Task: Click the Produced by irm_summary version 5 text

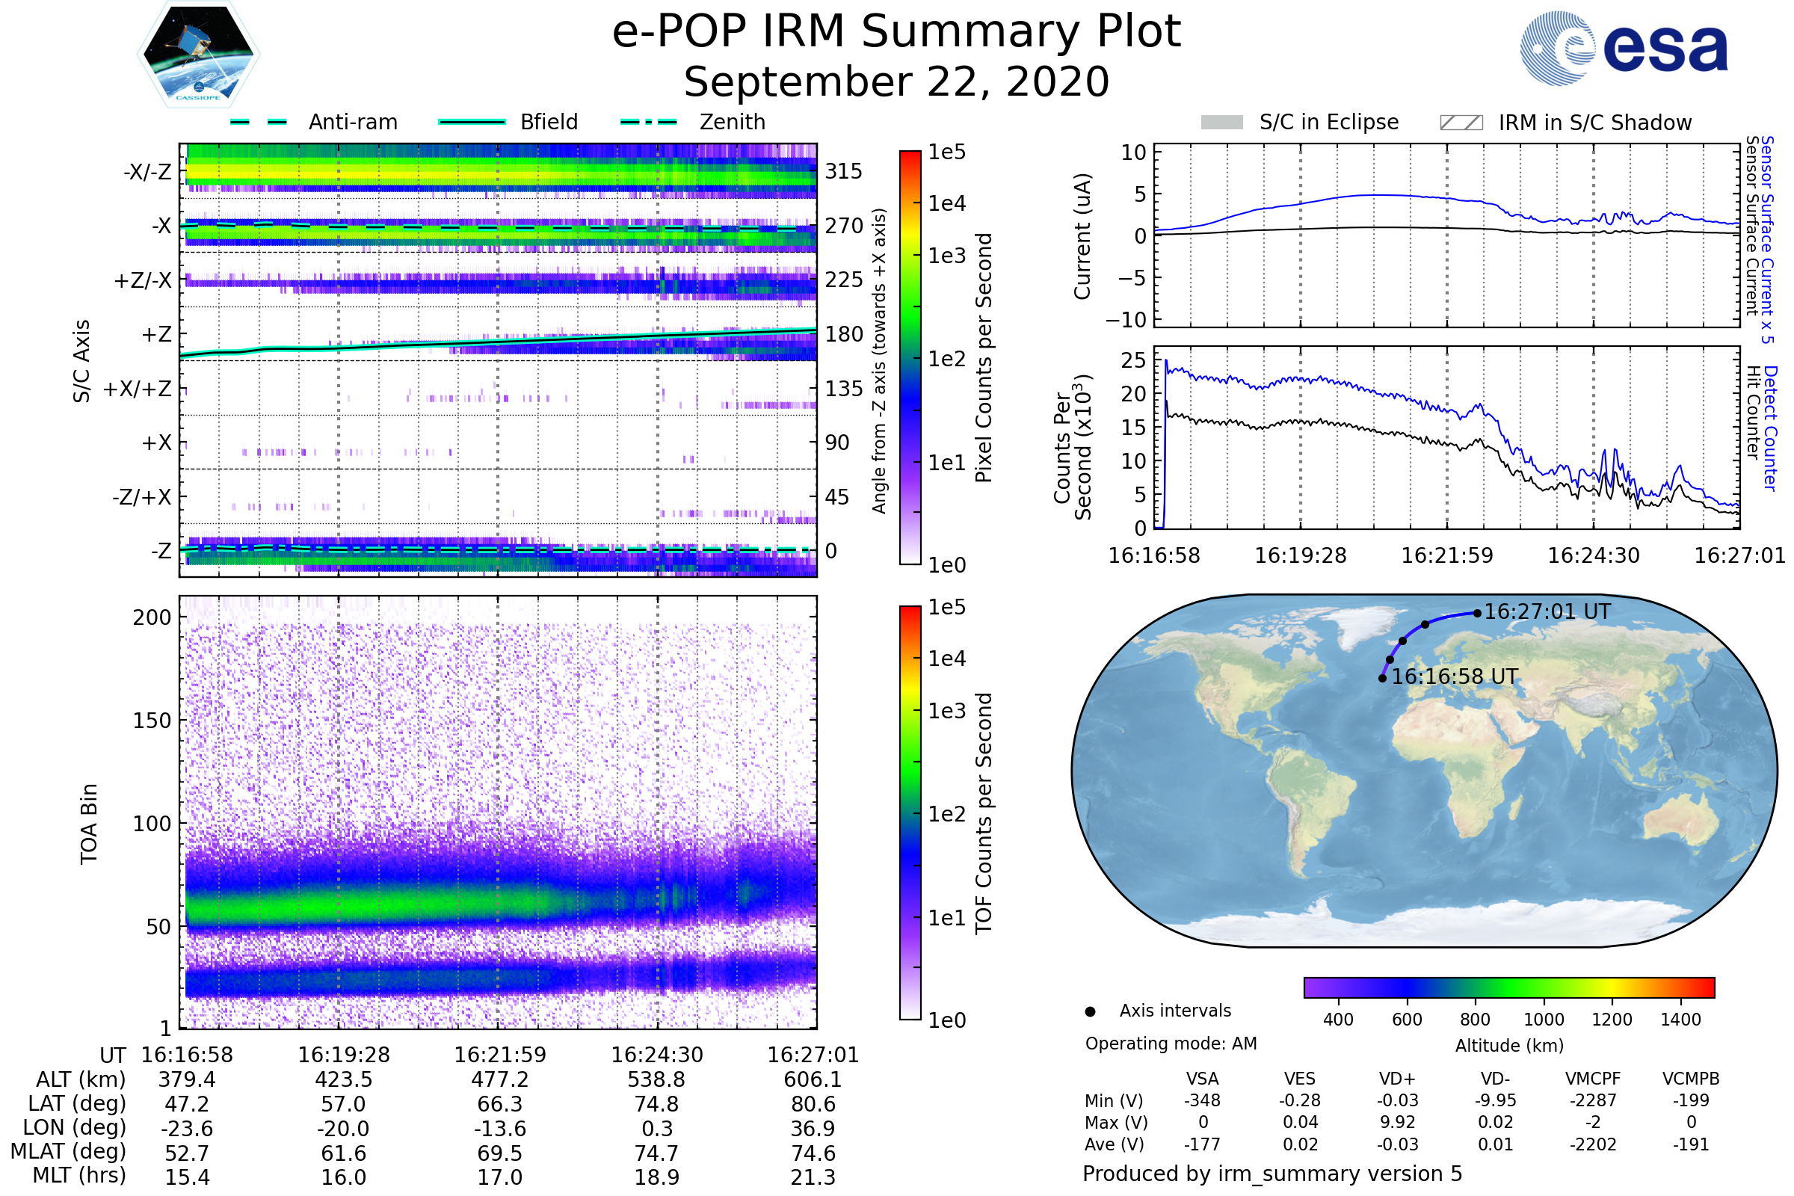Action: point(1272,1174)
